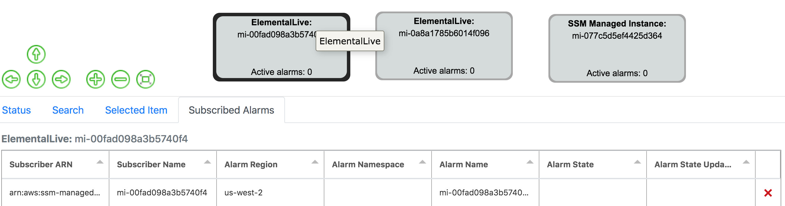Image resolution: width=785 pixels, height=206 pixels.
Task: Sort by Alarm Name column arrow
Action: tap(530, 162)
